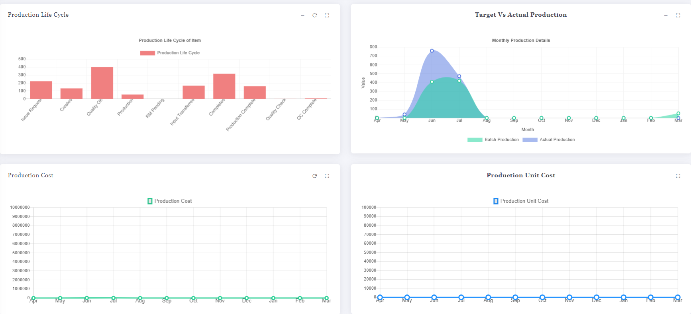Click the Apr point on Production Unit Cost line

point(380,297)
